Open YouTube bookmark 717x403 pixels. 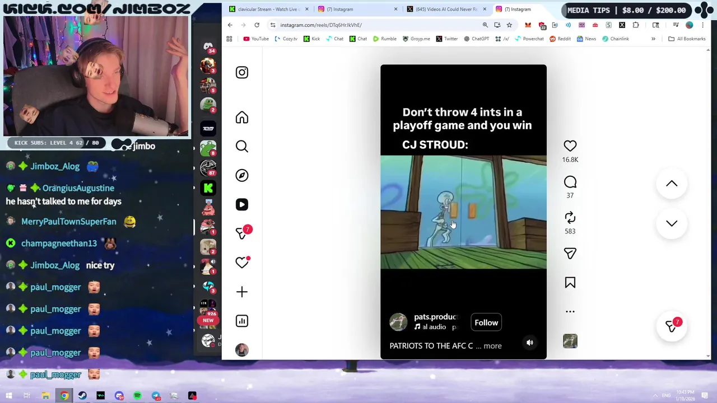(x=256, y=39)
